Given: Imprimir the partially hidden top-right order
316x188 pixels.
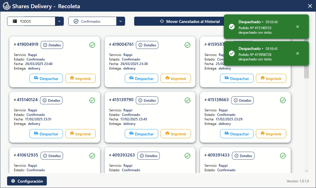Looking at the screenshot, I should pos(271,78).
